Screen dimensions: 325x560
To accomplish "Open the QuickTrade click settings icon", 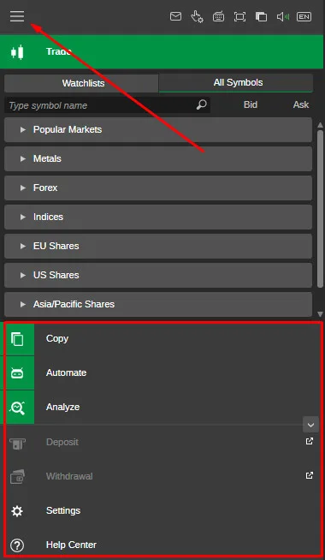I will [x=197, y=17].
